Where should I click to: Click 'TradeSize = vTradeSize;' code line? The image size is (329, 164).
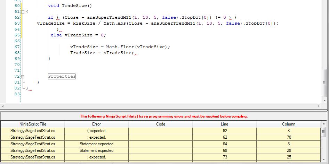102,53
